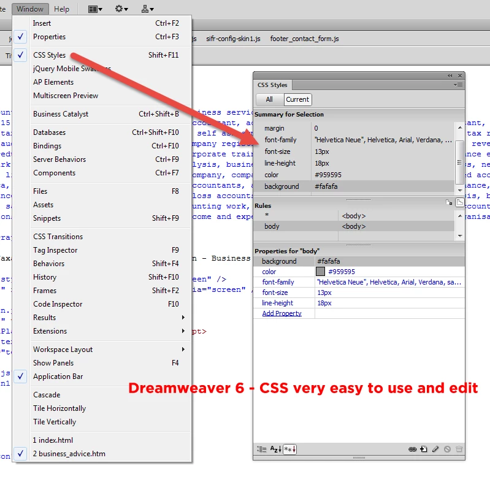Click the #959595 color swatch
The width and height of the screenshot is (490, 501).
click(320, 272)
